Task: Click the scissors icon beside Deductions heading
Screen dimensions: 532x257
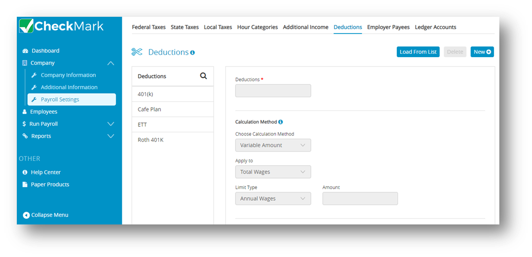Action: point(137,52)
